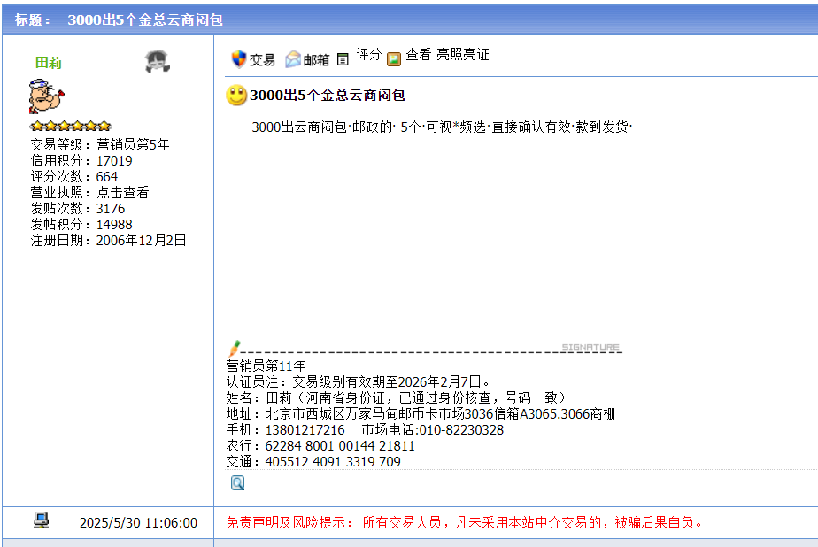Screen dimensions: 818x547
Task: Open 田莉 user profile link
Action: click(48, 63)
